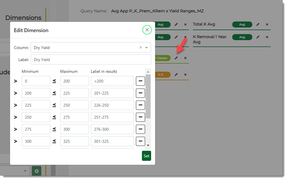Remove the <200 range row
This screenshot has width=287, height=180.
(140, 81)
